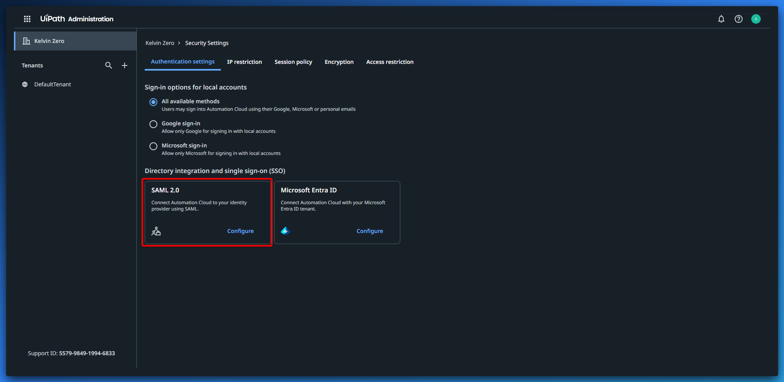Search tenants with the magnifier icon

(x=109, y=65)
